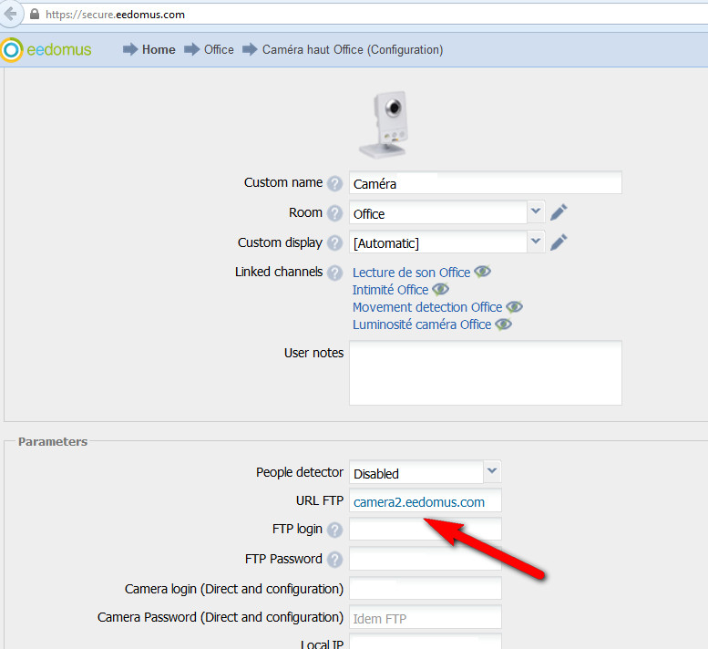The image size is (708, 649).
Task: Expand the Custom display dropdown
Action: pos(536,242)
